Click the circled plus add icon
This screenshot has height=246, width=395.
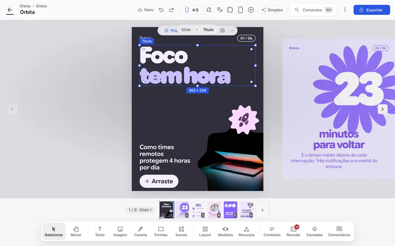251,10
